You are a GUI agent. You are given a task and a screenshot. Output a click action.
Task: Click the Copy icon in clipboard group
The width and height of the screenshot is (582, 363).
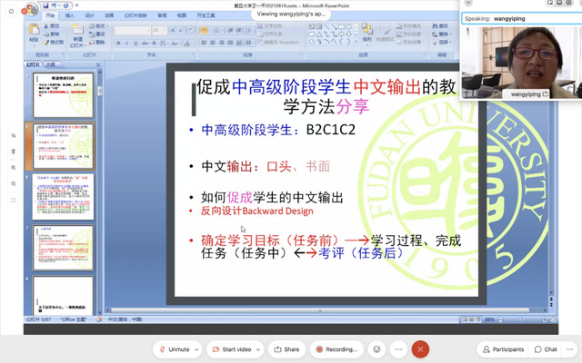click(x=46, y=34)
